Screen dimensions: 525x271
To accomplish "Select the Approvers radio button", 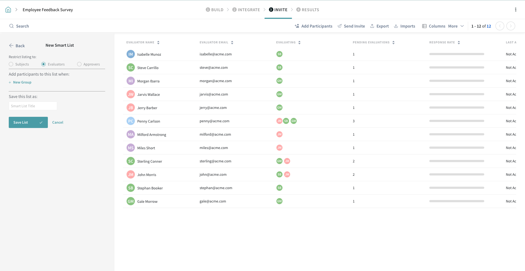I will [79, 64].
